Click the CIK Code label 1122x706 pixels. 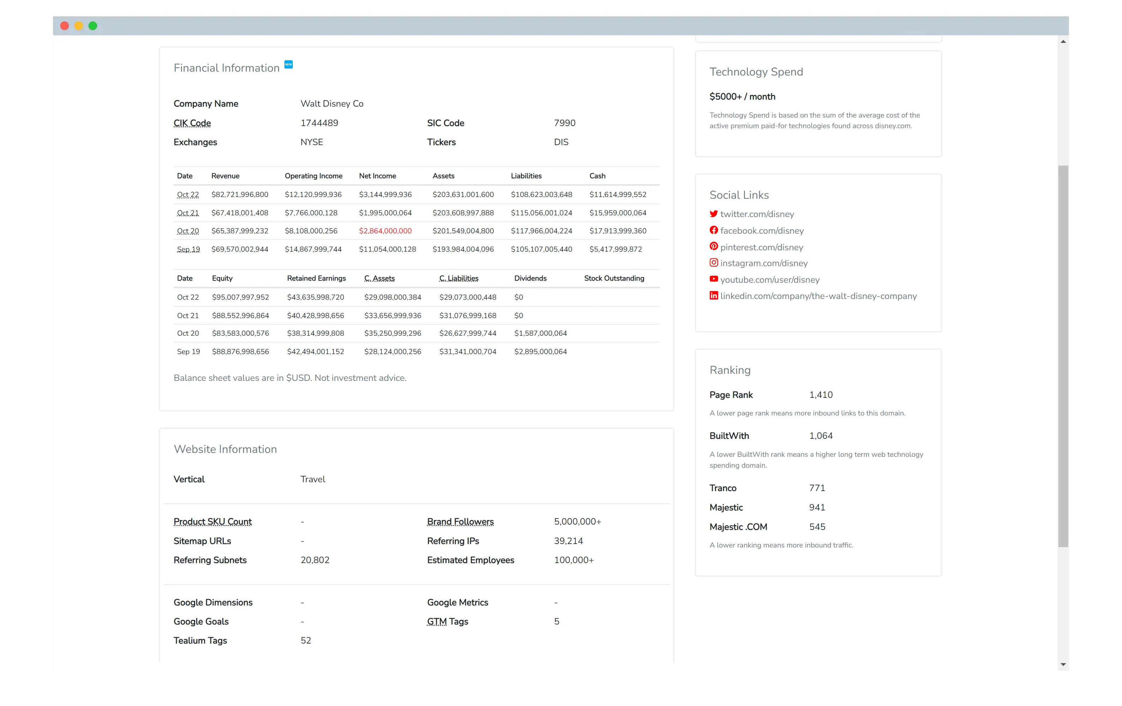coord(192,123)
